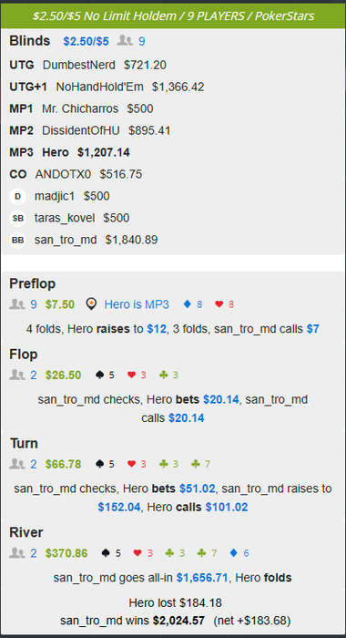
Task: Click the green hand title header
Action: coord(173,15)
